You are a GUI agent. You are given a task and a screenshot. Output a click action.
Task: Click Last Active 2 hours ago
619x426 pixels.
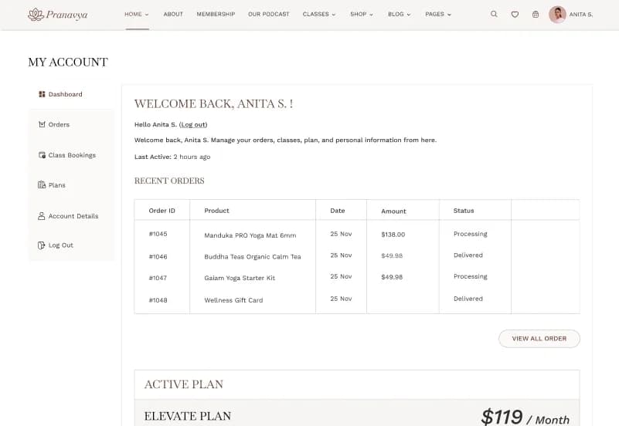(x=172, y=157)
